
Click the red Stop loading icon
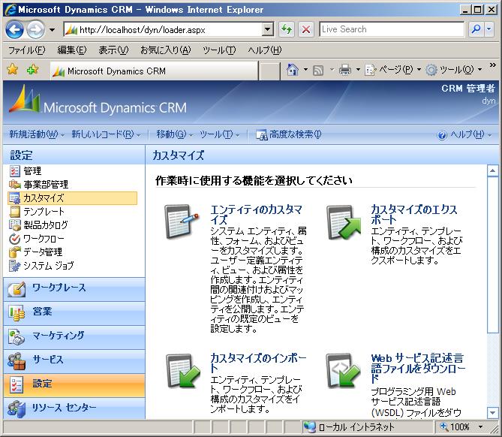[306, 30]
